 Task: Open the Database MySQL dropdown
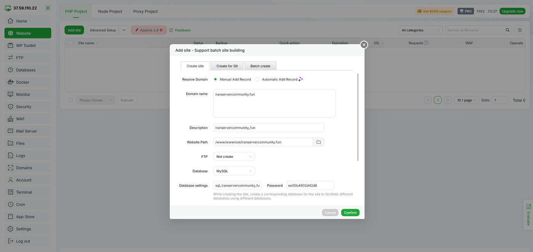click(x=234, y=171)
